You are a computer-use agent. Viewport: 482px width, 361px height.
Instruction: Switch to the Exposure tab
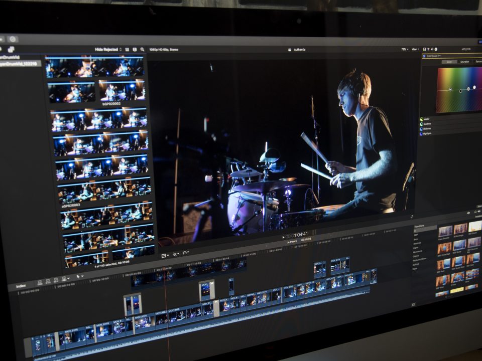point(478,62)
